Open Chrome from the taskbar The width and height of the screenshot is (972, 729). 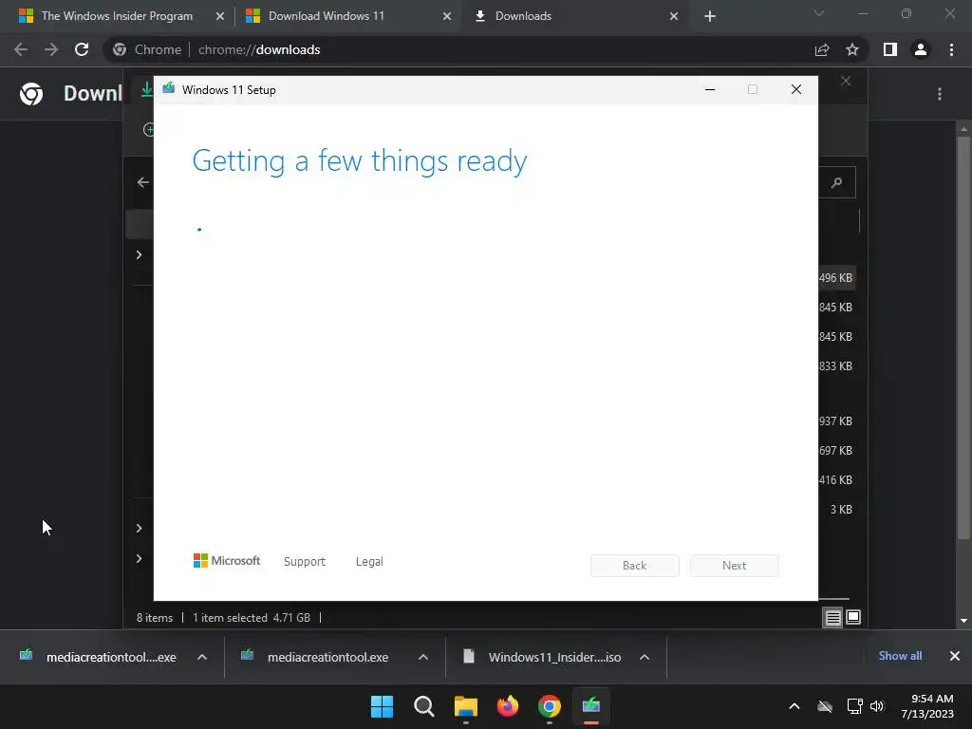pyautogui.click(x=550, y=706)
